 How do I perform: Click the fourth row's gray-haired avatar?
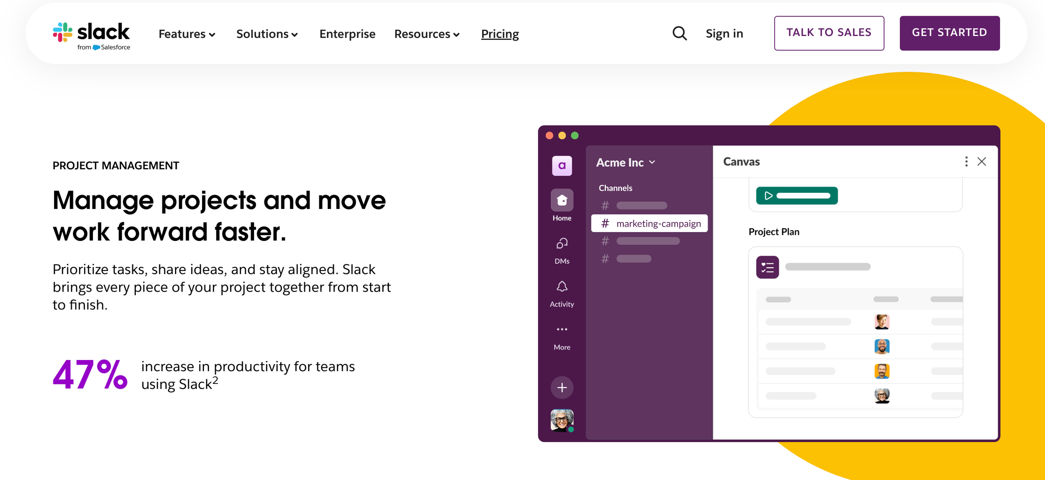pyautogui.click(x=881, y=396)
